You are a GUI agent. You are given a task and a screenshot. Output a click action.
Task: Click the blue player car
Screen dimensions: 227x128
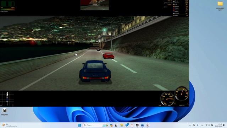pos(95,71)
